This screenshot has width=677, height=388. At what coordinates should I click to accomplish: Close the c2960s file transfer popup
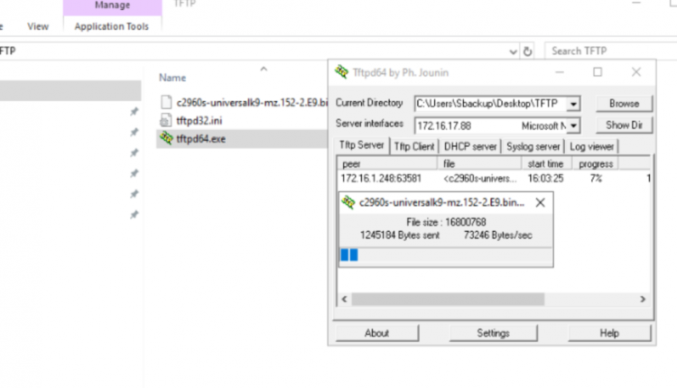tap(540, 202)
